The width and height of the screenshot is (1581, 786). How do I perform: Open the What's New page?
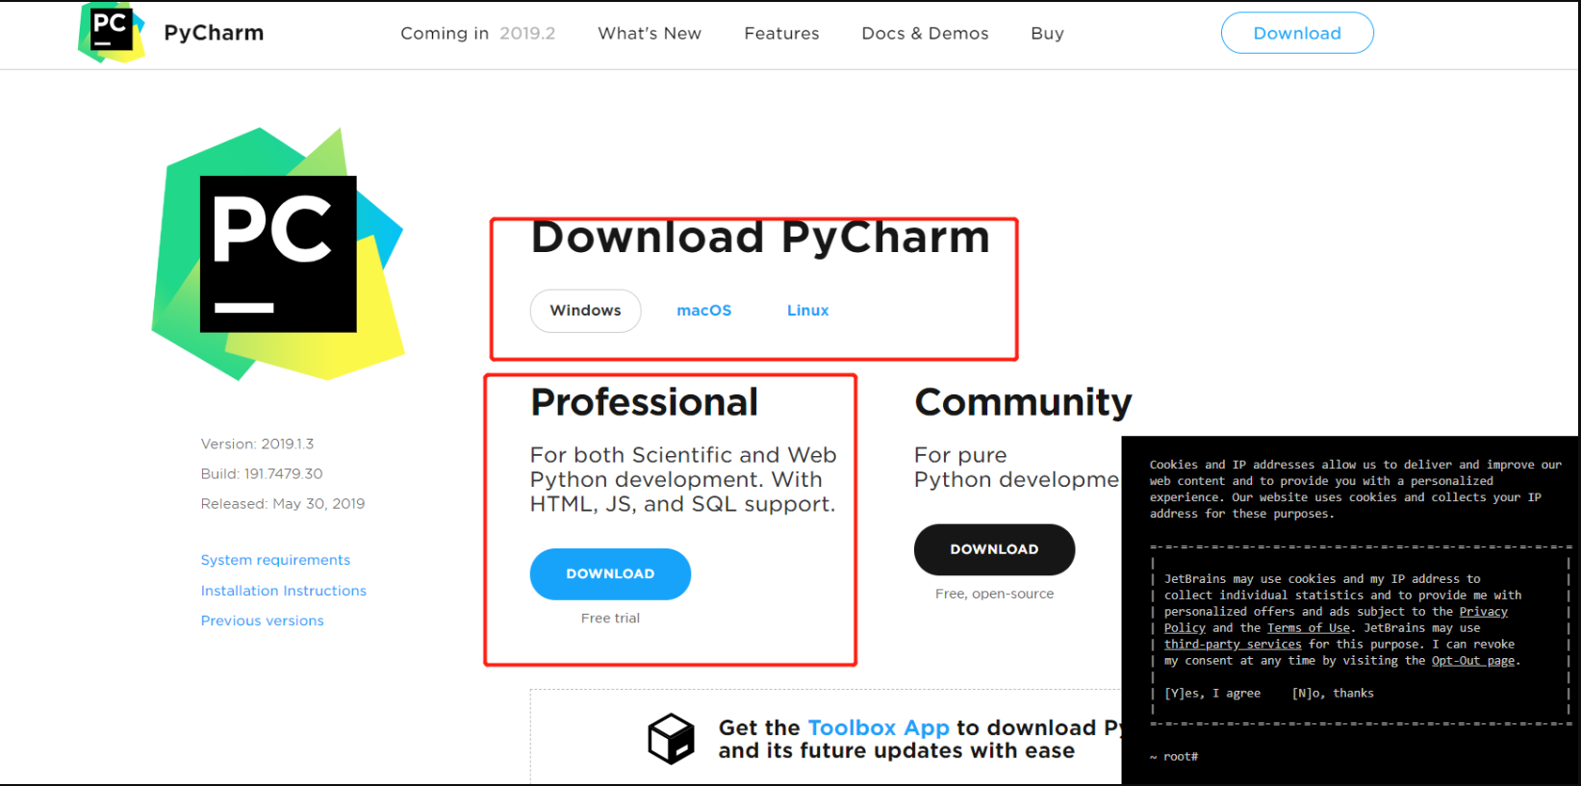click(x=650, y=34)
